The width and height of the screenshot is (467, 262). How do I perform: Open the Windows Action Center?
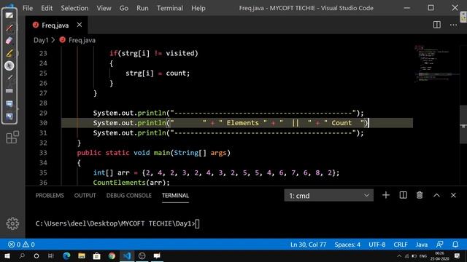coord(458,255)
